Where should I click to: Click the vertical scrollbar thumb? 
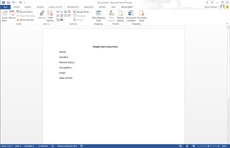(x=228, y=64)
